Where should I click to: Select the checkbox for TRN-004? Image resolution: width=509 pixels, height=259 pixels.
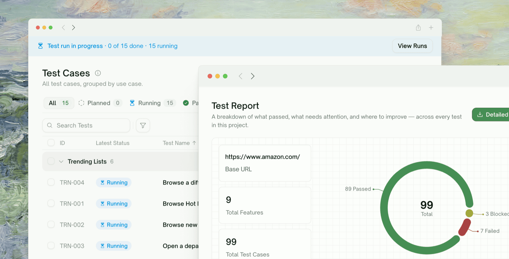click(51, 182)
